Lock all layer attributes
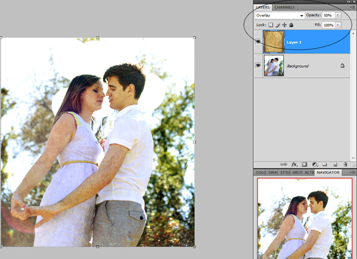This screenshot has width=357, height=259. (291, 25)
